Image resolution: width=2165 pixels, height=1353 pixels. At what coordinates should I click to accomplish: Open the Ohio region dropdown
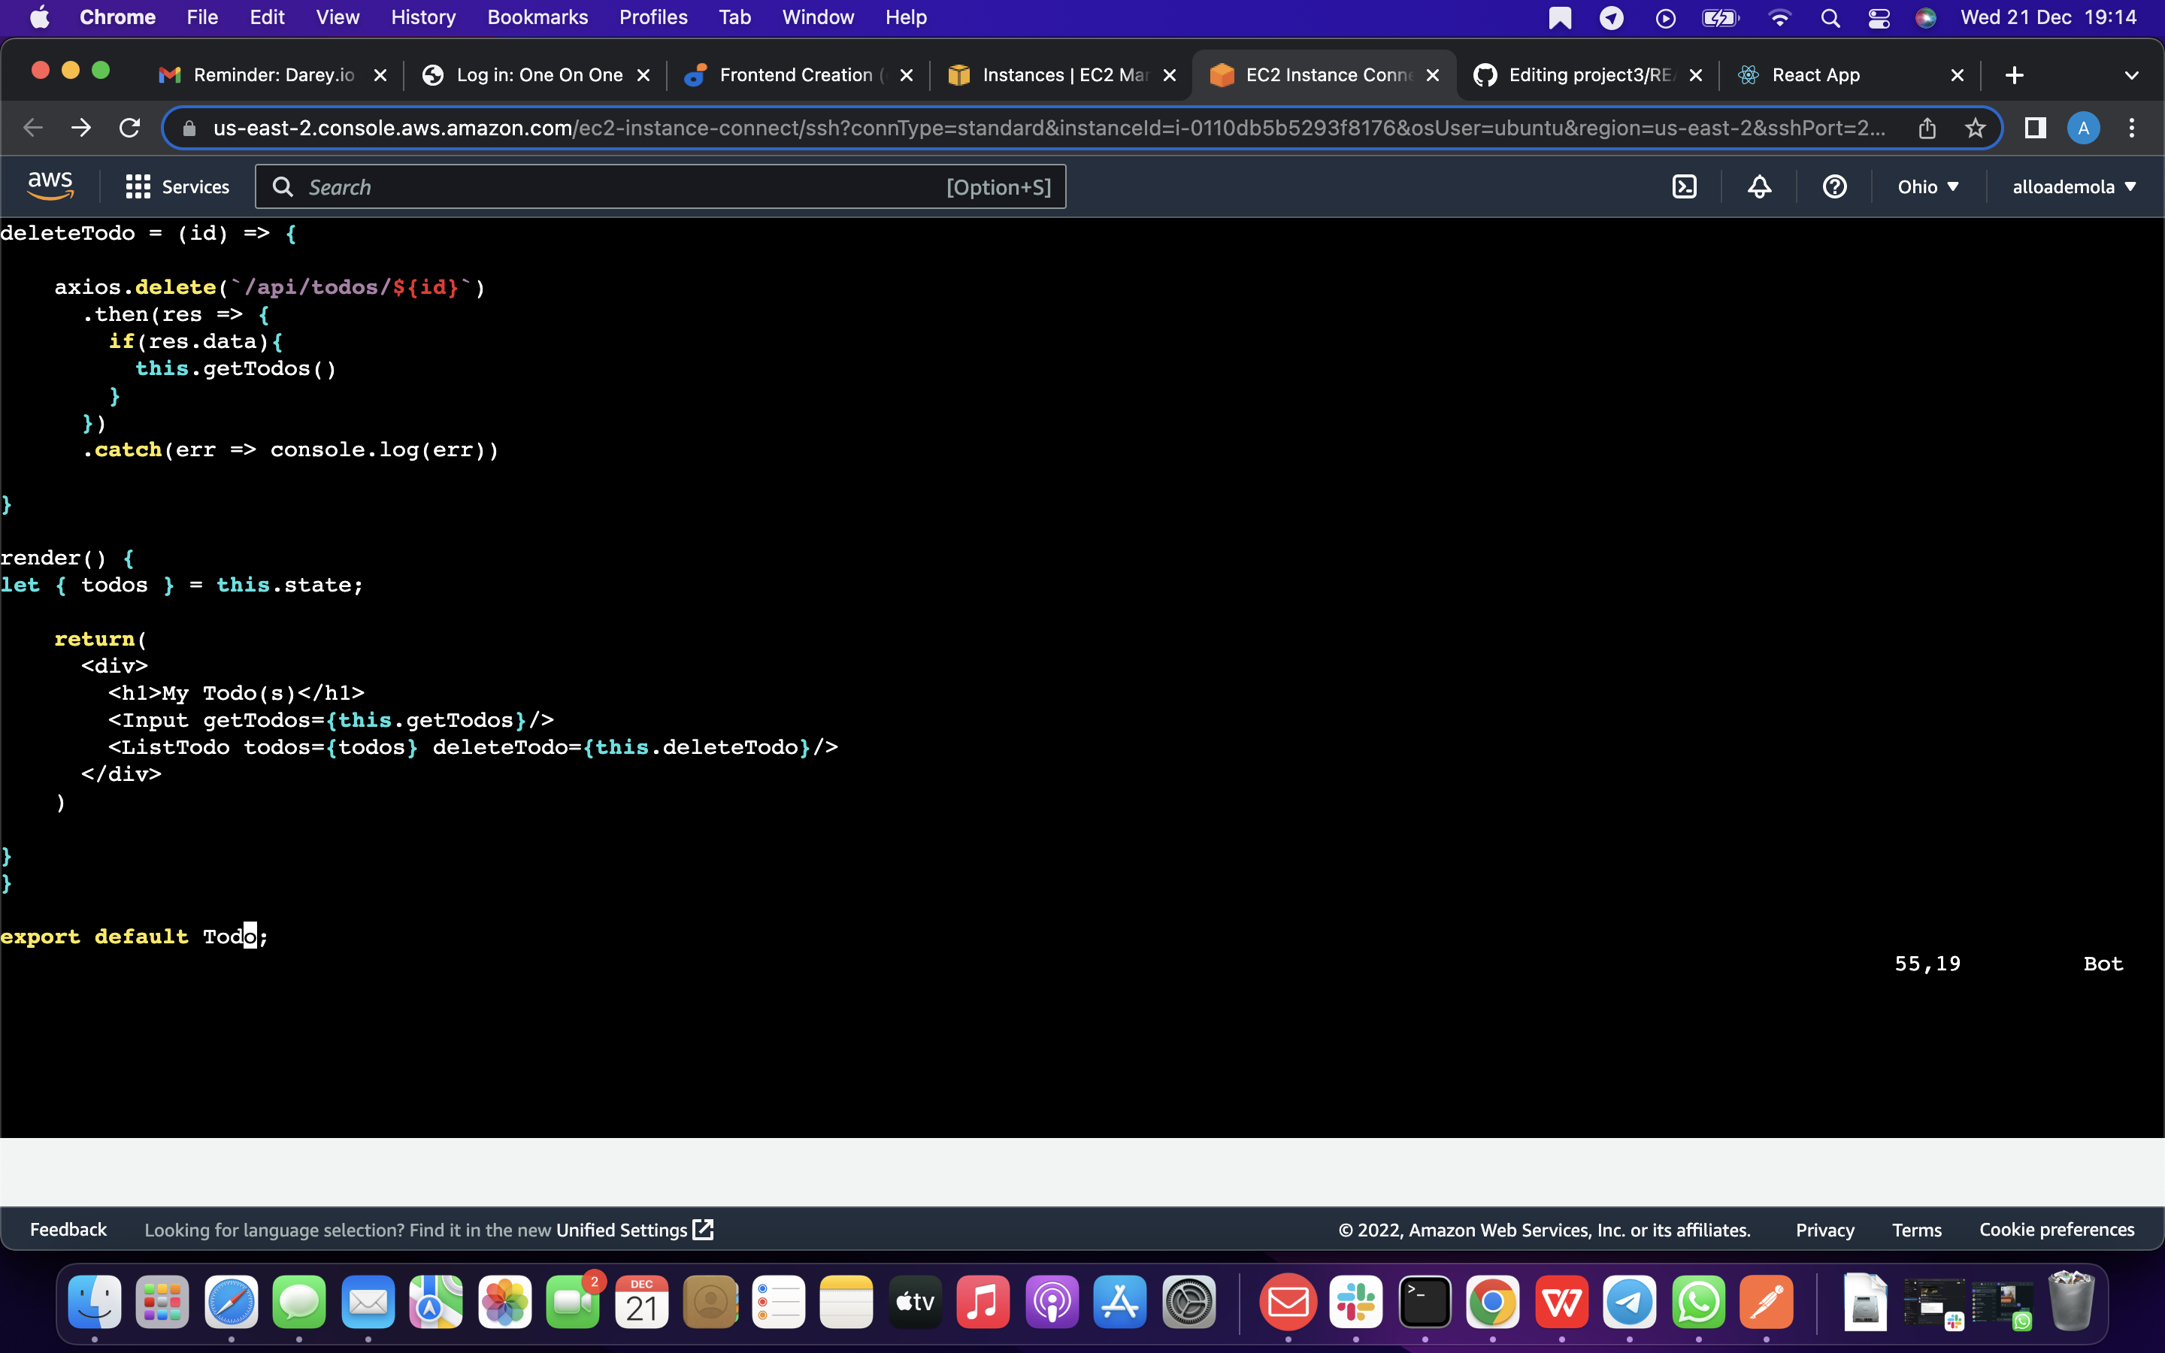tap(1929, 186)
